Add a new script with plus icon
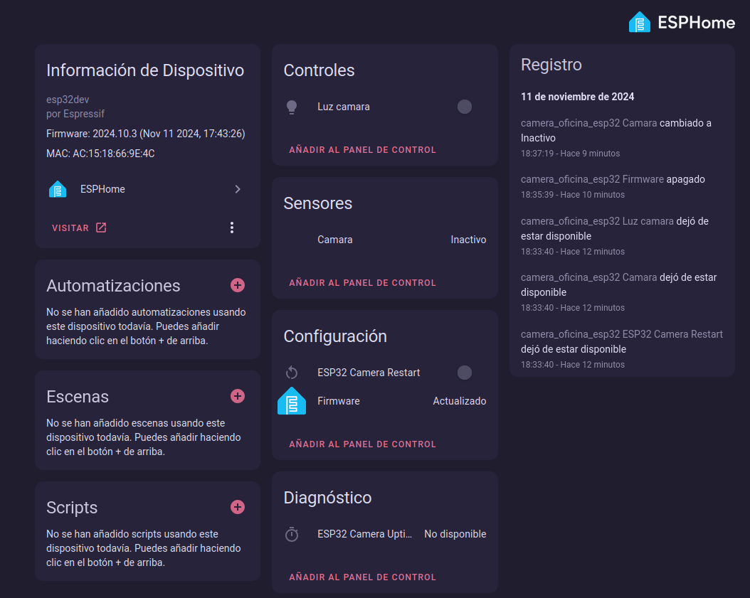This screenshot has height=598, width=750. click(238, 507)
